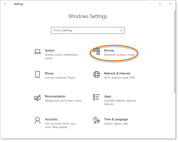Open the System laptop icon
Screen dimensions: 179x142
[37, 52]
